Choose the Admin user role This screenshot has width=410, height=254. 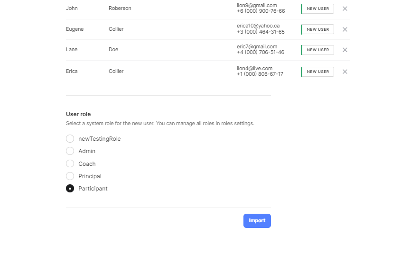pos(70,151)
